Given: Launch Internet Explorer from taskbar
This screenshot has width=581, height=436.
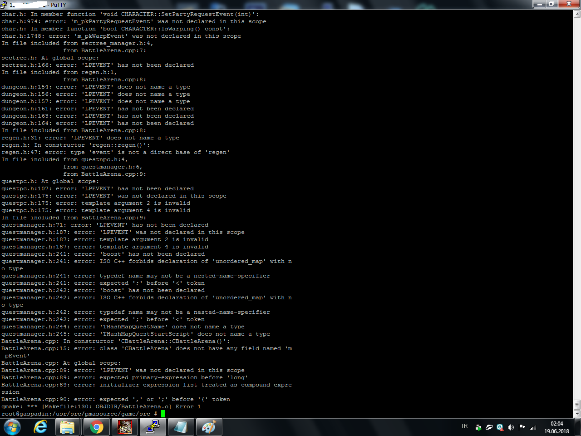Looking at the screenshot, I should [40, 427].
